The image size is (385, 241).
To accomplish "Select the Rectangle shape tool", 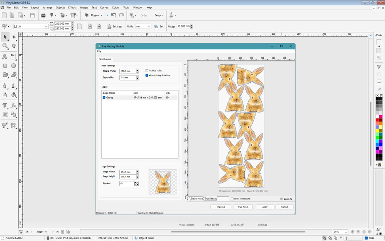I will [x=5, y=66].
